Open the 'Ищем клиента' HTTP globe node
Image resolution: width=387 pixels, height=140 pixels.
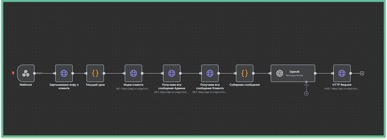point(133,73)
